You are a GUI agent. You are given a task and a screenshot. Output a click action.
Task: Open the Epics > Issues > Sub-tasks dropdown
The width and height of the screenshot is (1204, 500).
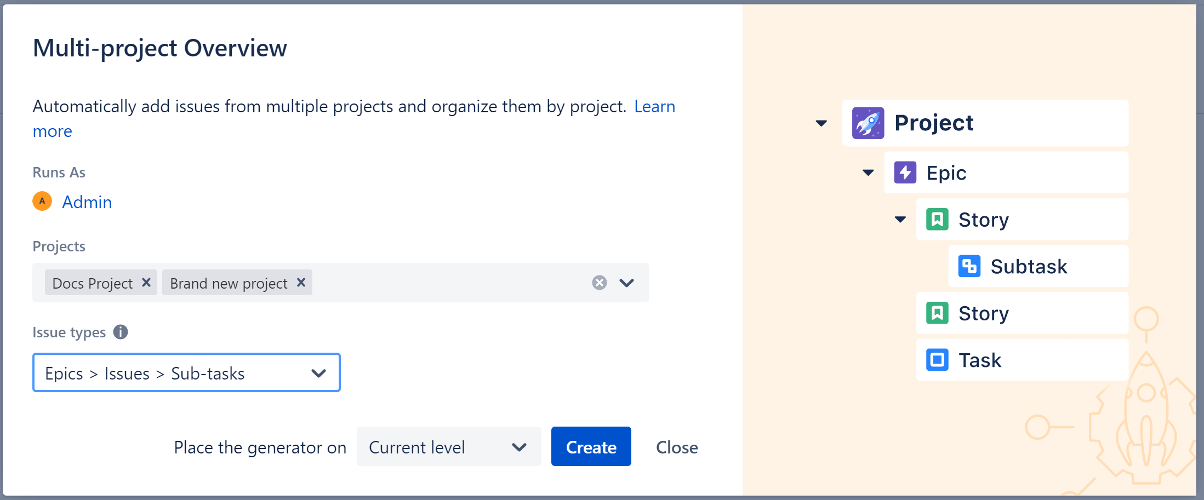[x=318, y=373]
